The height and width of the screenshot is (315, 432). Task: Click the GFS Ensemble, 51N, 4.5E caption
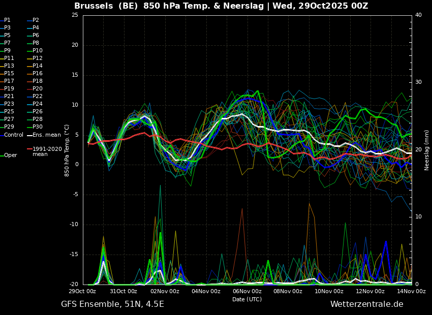pyautogui.click(x=112, y=304)
